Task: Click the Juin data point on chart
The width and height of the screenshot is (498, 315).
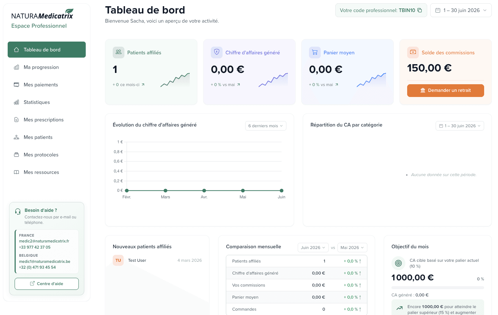Action: coord(281,190)
